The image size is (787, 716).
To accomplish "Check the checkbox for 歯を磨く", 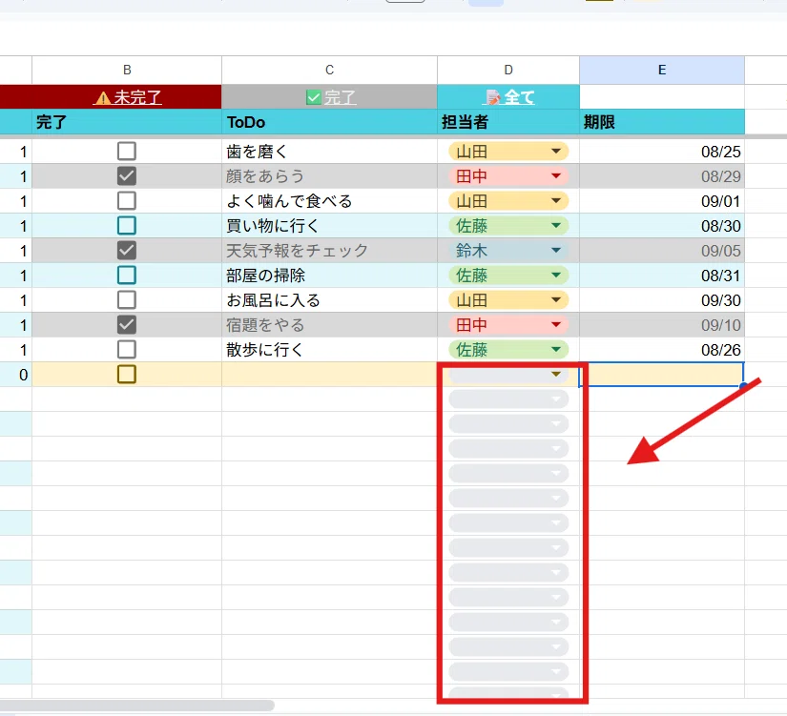I will [x=127, y=151].
